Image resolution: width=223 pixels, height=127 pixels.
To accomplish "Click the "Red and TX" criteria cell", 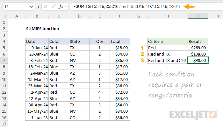I will [x=168, y=54].
